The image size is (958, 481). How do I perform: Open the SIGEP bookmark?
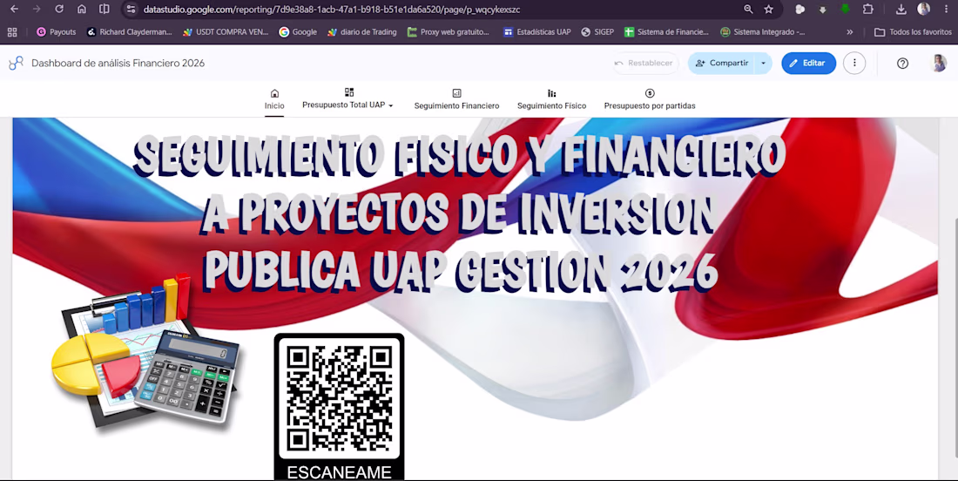point(597,31)
